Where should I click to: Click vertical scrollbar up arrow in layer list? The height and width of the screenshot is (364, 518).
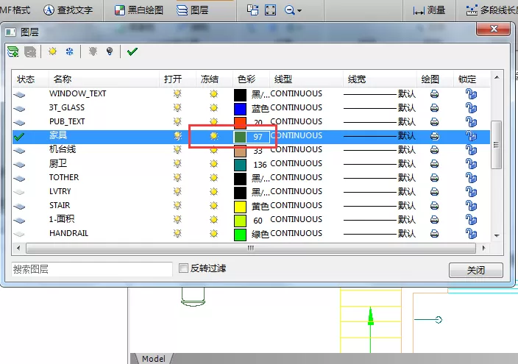[x=497, y=77]
